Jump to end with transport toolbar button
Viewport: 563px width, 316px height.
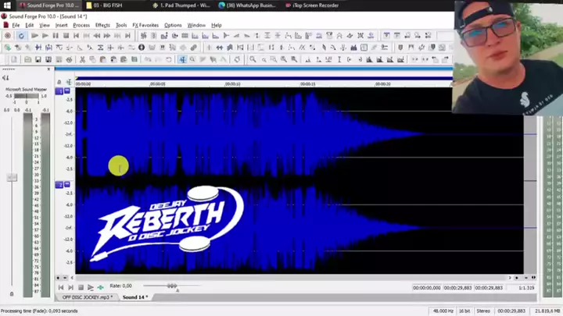pyautogui.click(x=127, y=35)
